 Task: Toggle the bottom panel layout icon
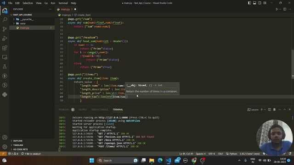click(x=254, y=3)
